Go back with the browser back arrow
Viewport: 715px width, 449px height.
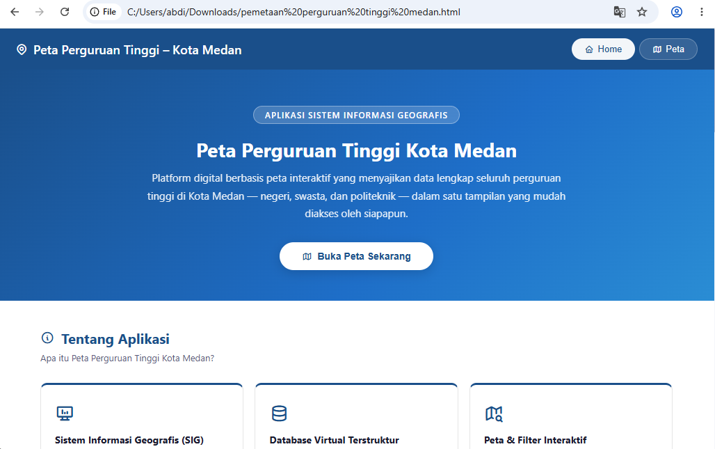point(15,12)
